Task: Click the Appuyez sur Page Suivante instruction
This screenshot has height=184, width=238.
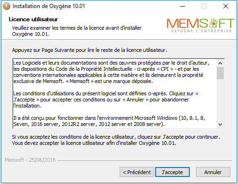Action: click(x=89, y=50)
